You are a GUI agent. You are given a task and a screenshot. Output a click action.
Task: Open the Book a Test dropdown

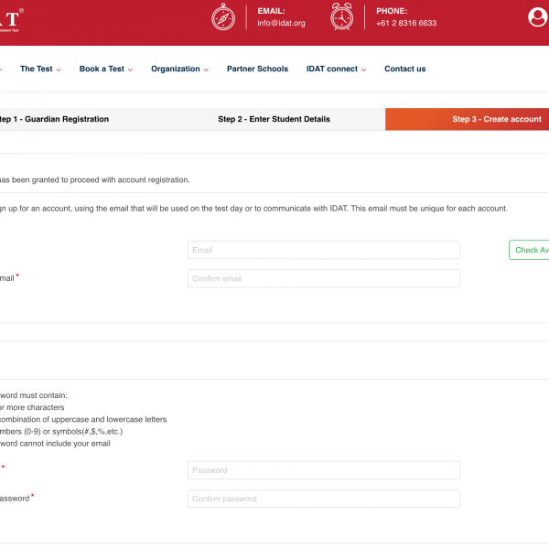[x=106, y=69]
